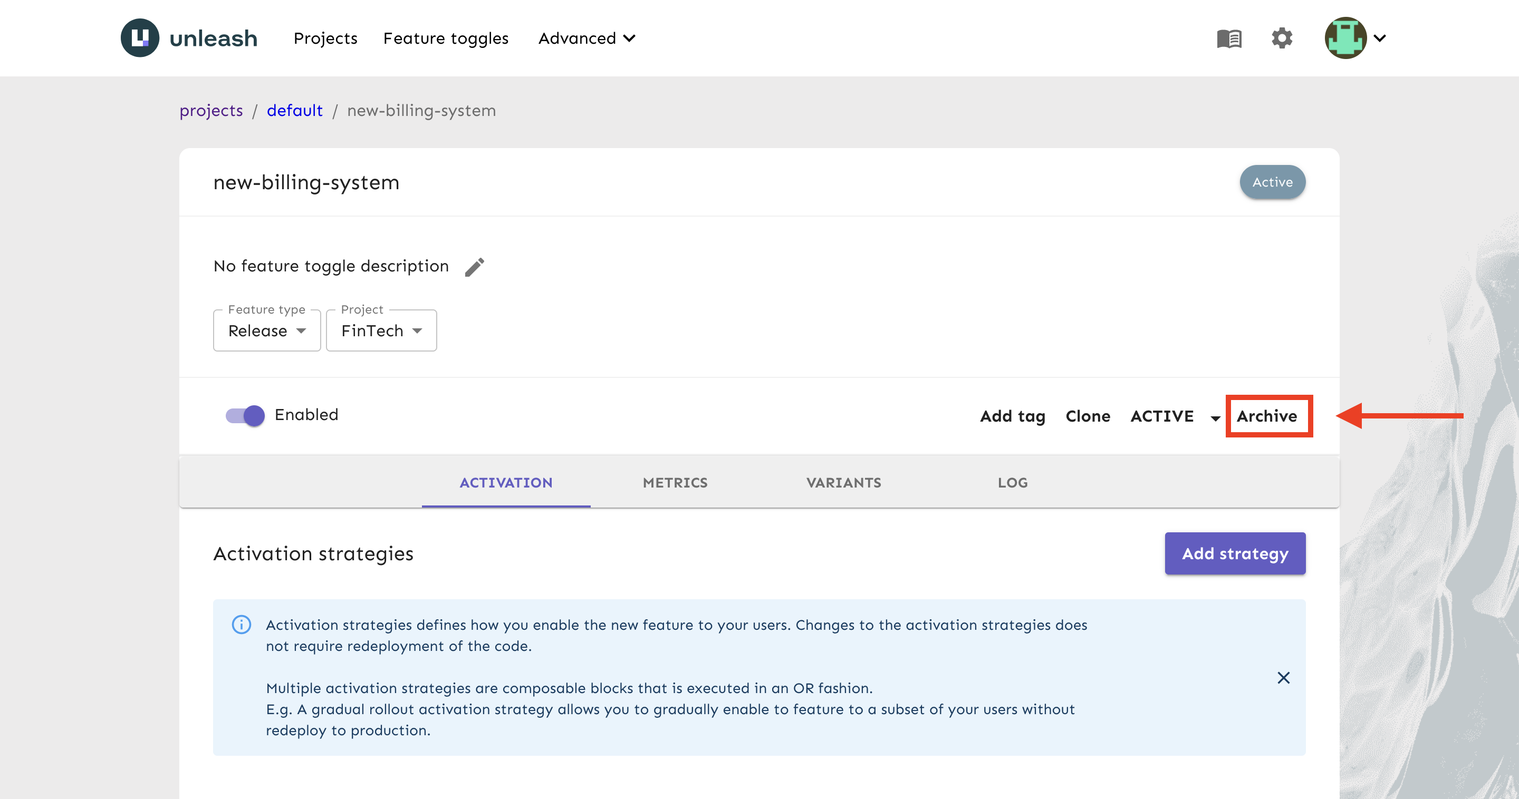Viewport: 1519px width, 799px height.
Task: Open the Feature type Release dropdown
Action: pos(266,330)
